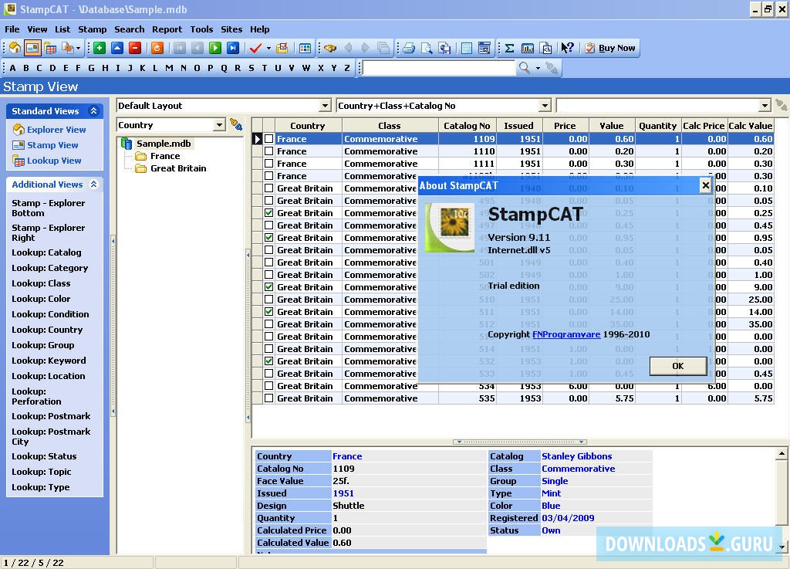Open the Report menu

167,29
